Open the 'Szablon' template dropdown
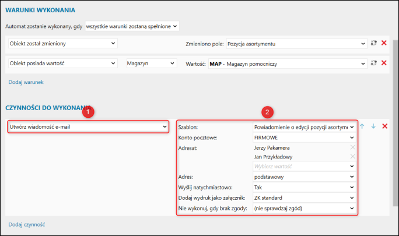 303,126
